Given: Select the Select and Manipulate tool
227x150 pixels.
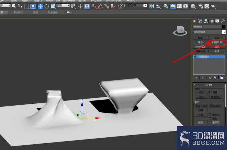Looking at the screenshot, I should tap(80, 6).
